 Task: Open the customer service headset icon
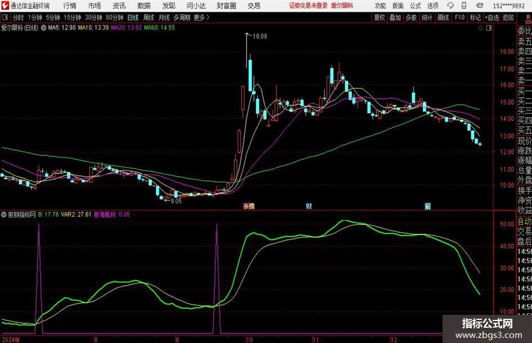pyautogui.click(x=450, y=6)
